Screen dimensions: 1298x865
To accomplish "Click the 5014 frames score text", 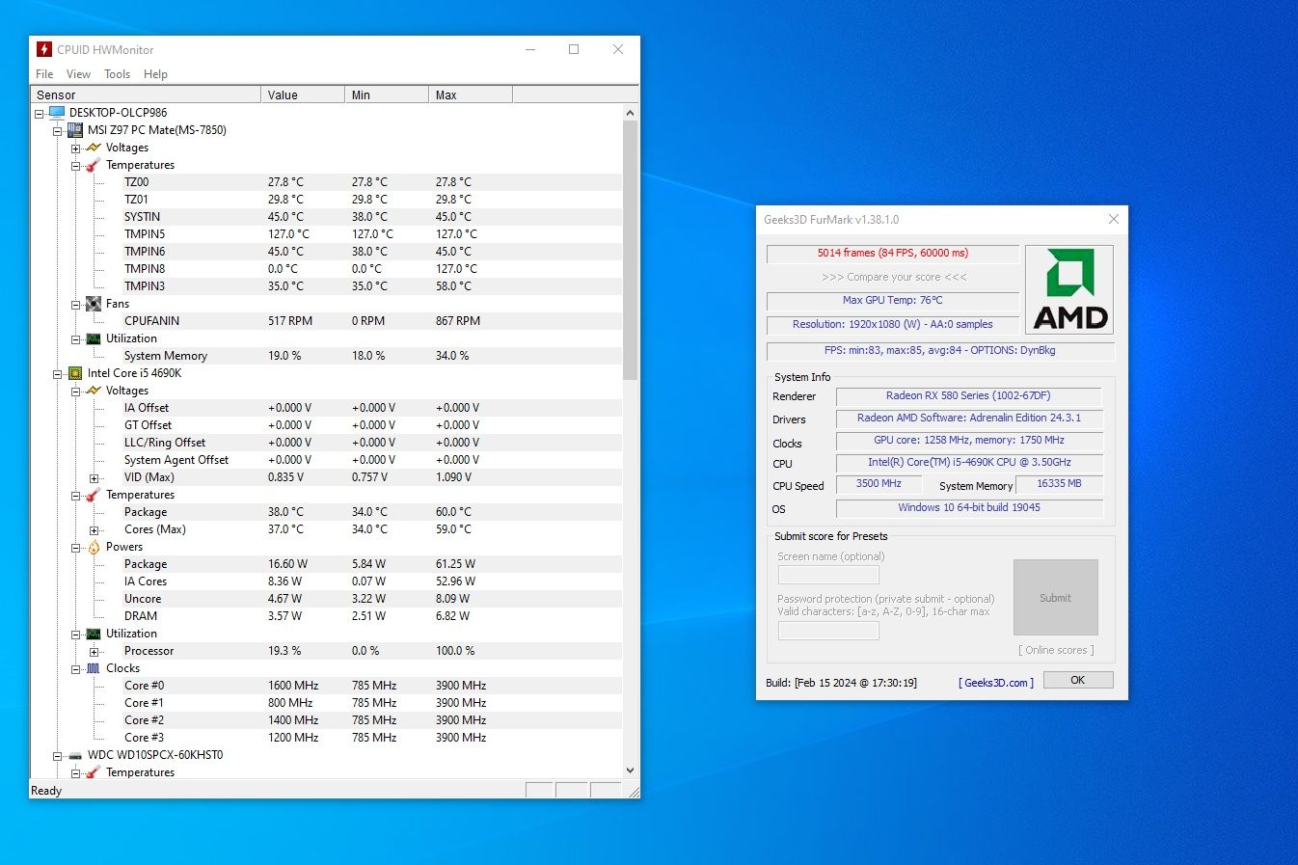I will (x=893, y=254).
